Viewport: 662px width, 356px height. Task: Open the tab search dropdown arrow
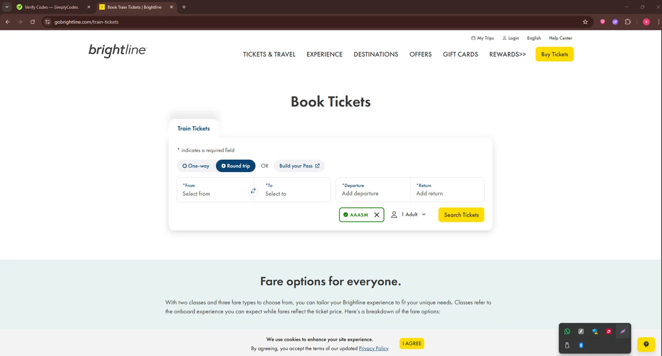pyautogui.click(x=7, y=7)
